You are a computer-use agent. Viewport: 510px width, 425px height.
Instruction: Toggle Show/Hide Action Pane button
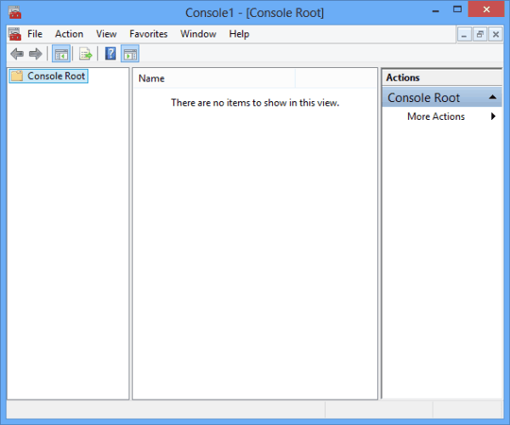[x=130, y=54]
